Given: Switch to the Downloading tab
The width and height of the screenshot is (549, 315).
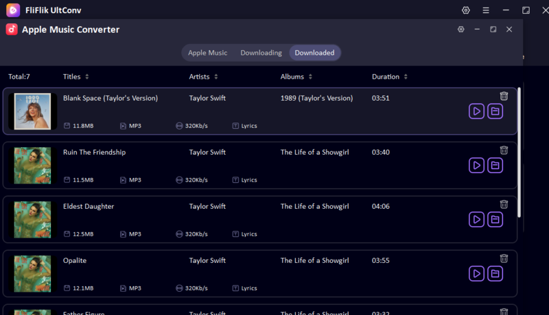Looking at the screenshot, I should pyautogui.click(x=261, y=53).
